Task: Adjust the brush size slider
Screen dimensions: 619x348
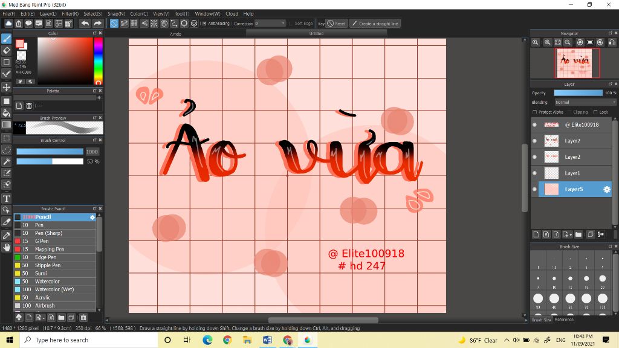Action: tap(50, 152)
